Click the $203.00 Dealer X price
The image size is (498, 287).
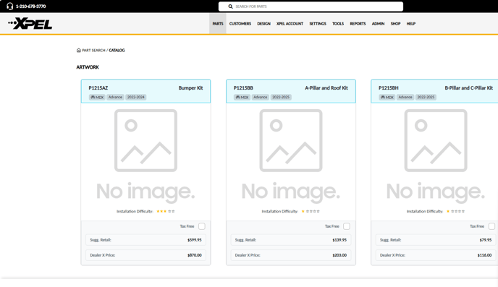click(x=339, y=255)
